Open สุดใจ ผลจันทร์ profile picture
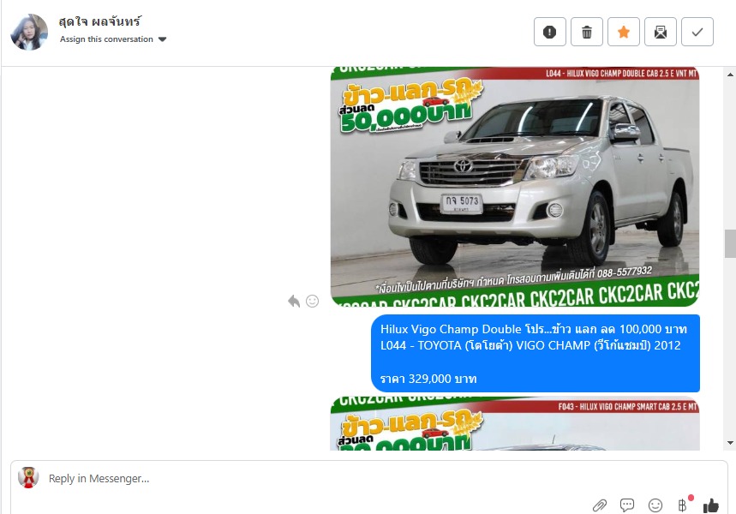Screen dimensions: 736x514 click(x=29, y=32)
